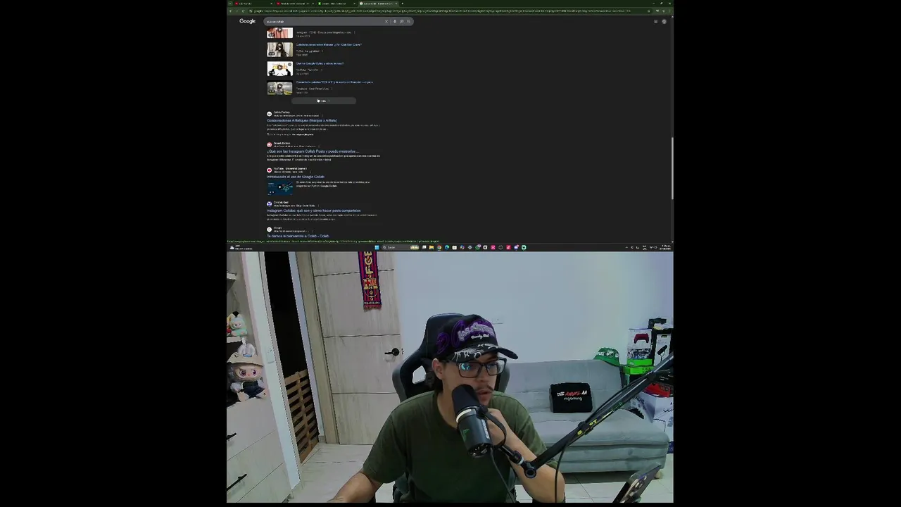Screen dimensions: 901x507
Task: Play 'Introducción al uso de Google Collab' thumbnail
Action: [279, 187]
